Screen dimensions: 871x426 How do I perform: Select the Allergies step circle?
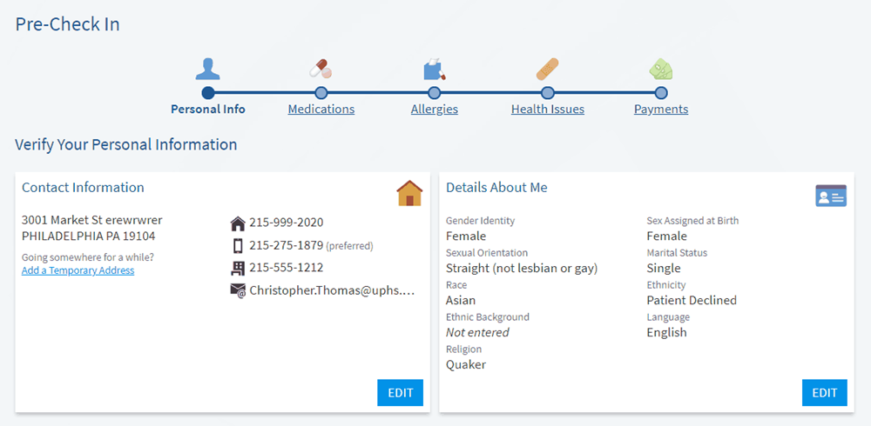click(x=435, y=93)
